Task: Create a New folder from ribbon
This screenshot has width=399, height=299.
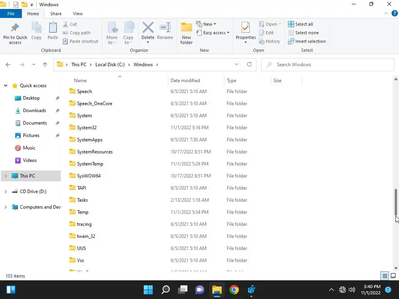Action: point(186,33)
